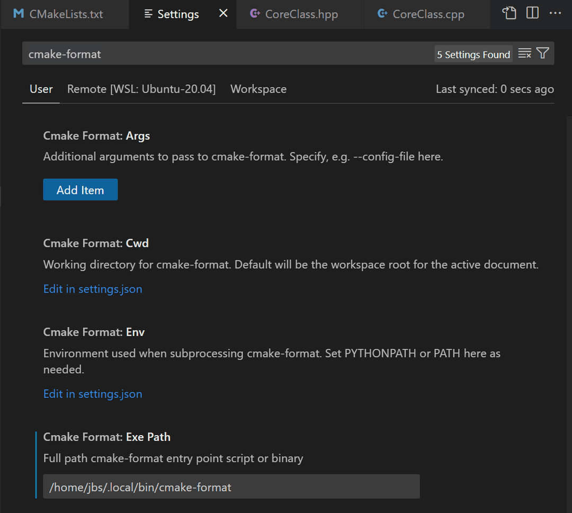This screenshot has width=572, height=513.
Task: Focus the Exe Path text field
Action: click(x=231, y=487)
